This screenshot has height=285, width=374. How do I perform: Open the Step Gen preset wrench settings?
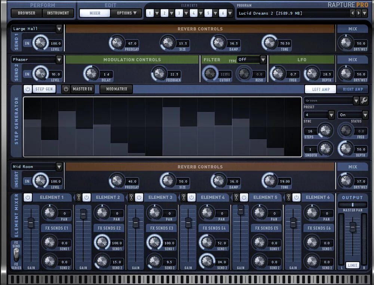click(364, 101)
